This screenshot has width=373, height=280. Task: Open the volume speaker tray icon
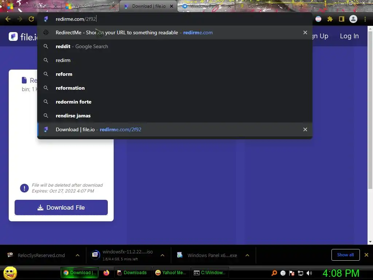pos(309,273)
